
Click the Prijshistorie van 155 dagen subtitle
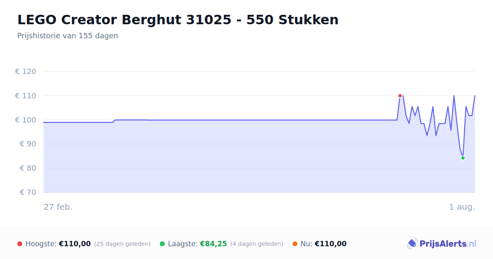coord(68,36)
